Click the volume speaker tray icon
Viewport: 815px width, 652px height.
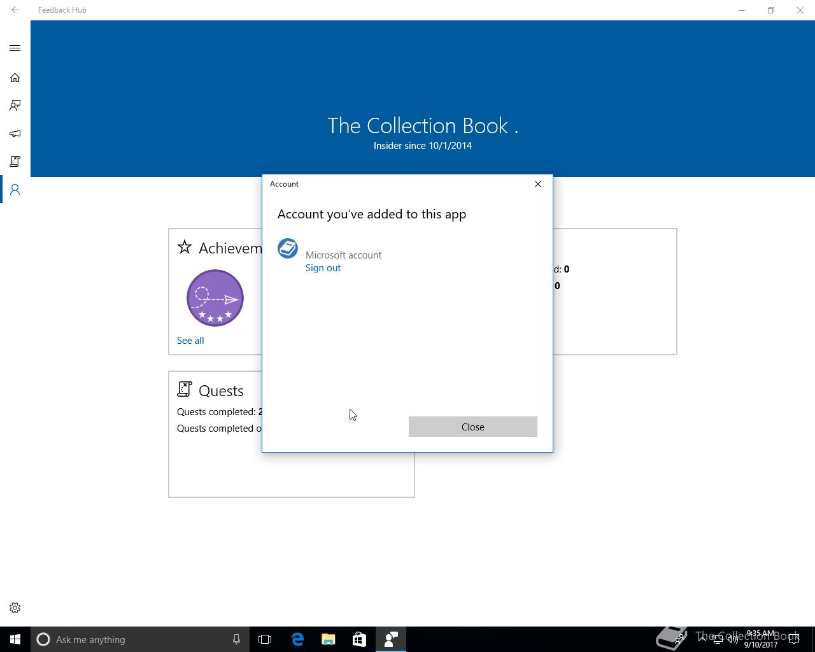pyautogui.click(x=733, y=639)
